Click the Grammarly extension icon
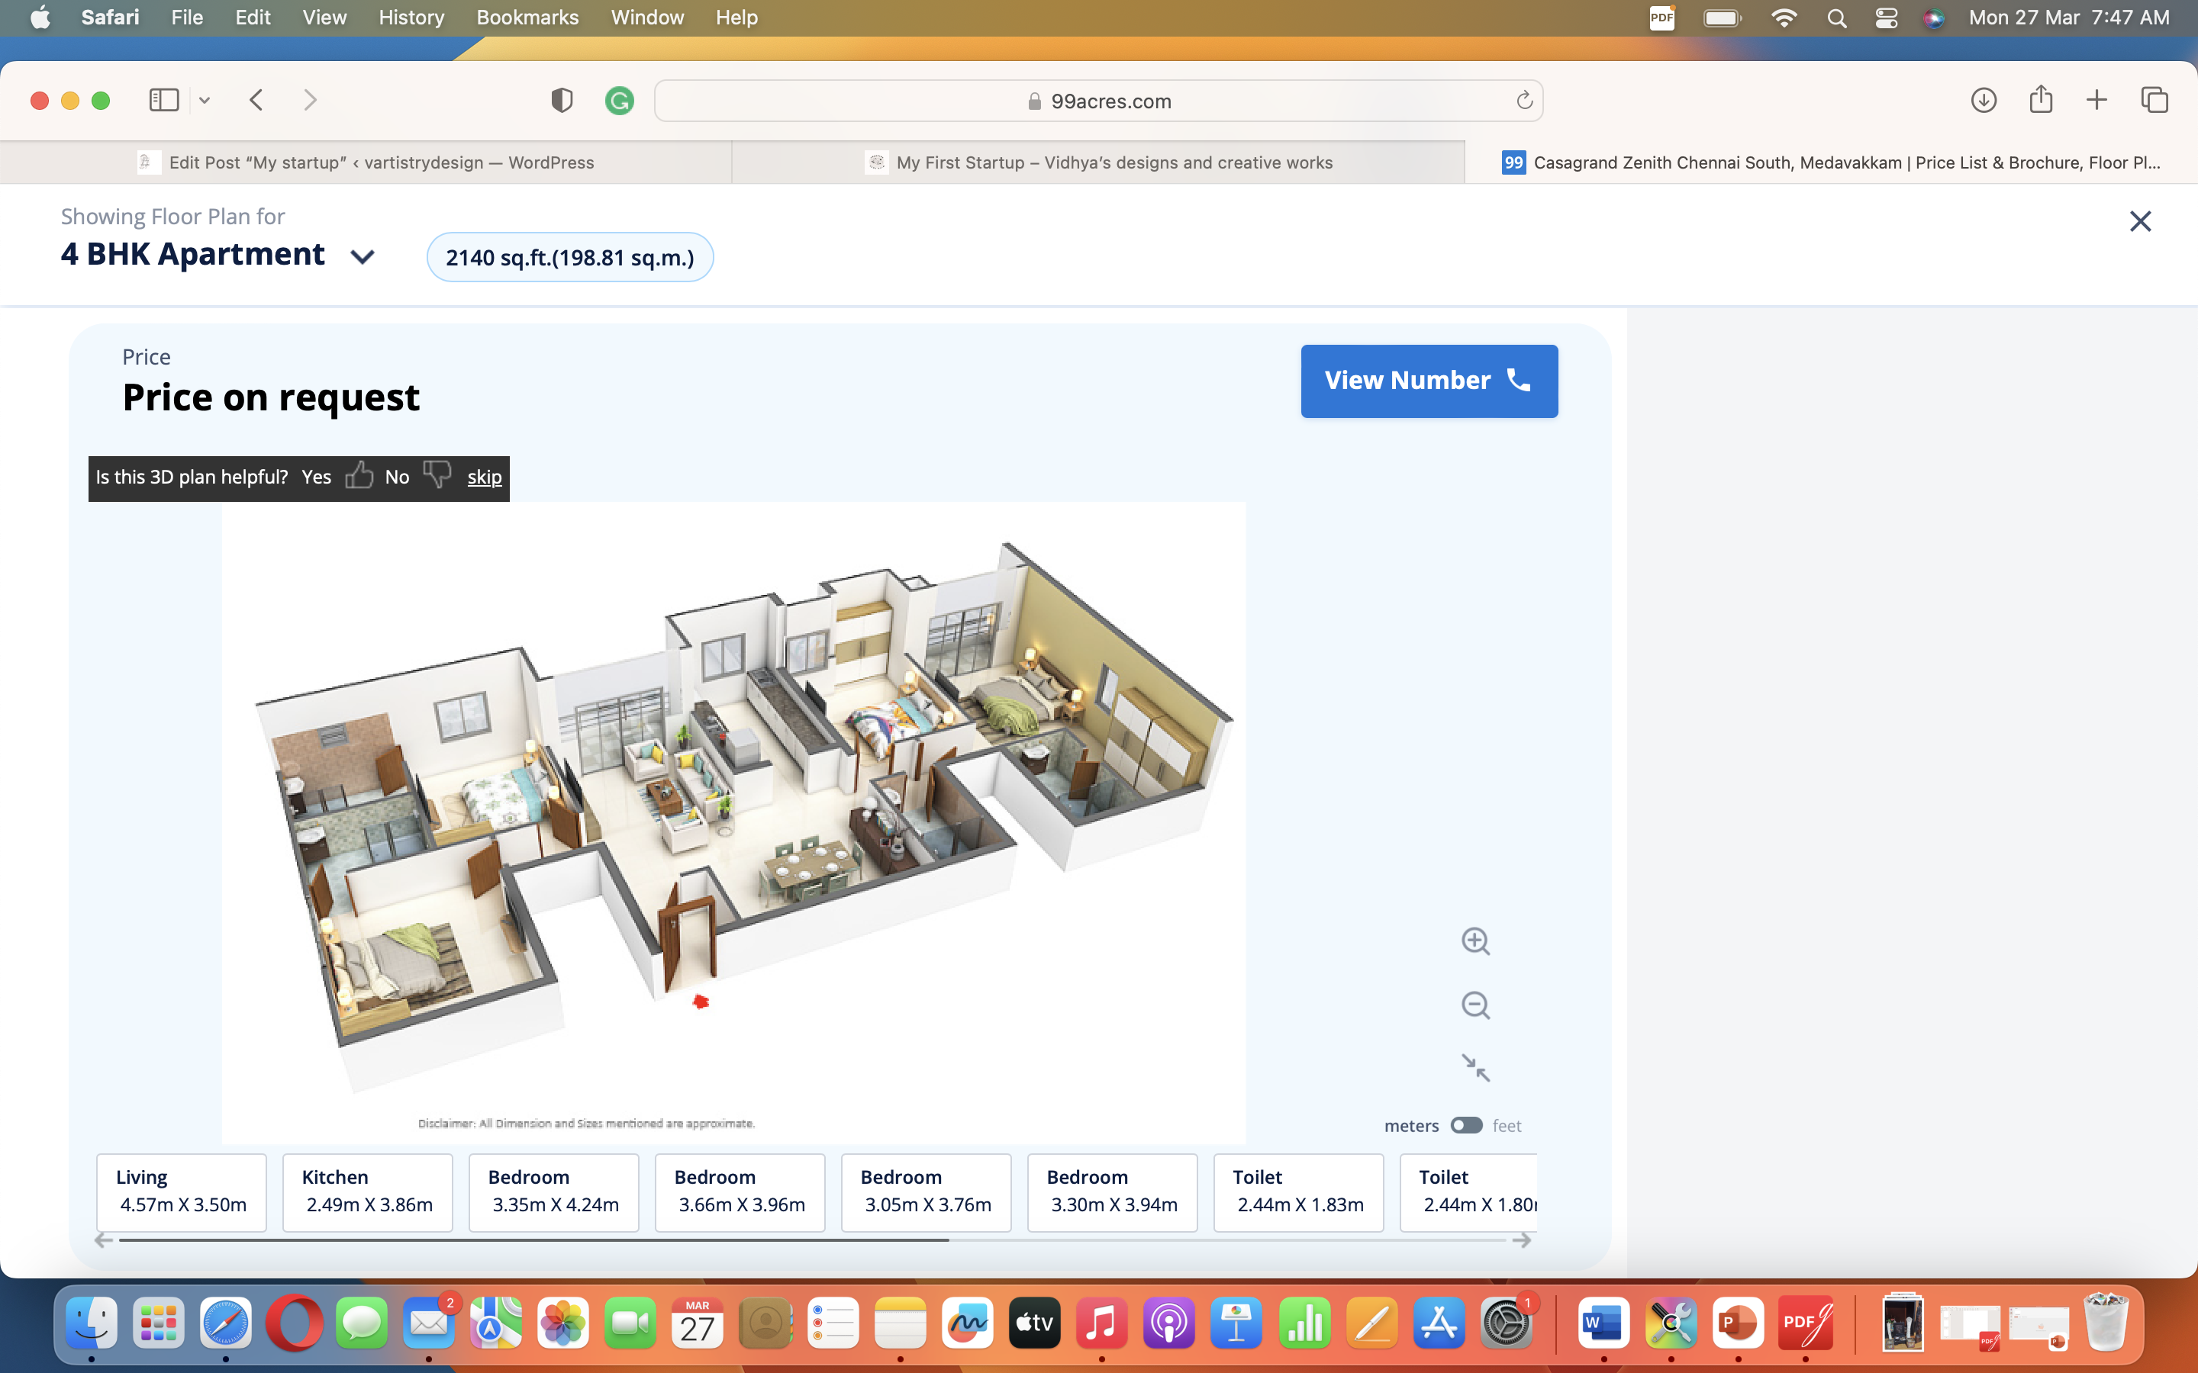This screenshot has height=1373, width=2198. (x=620, y=101)
